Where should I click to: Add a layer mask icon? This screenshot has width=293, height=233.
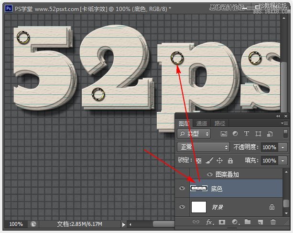click(222, 222)
